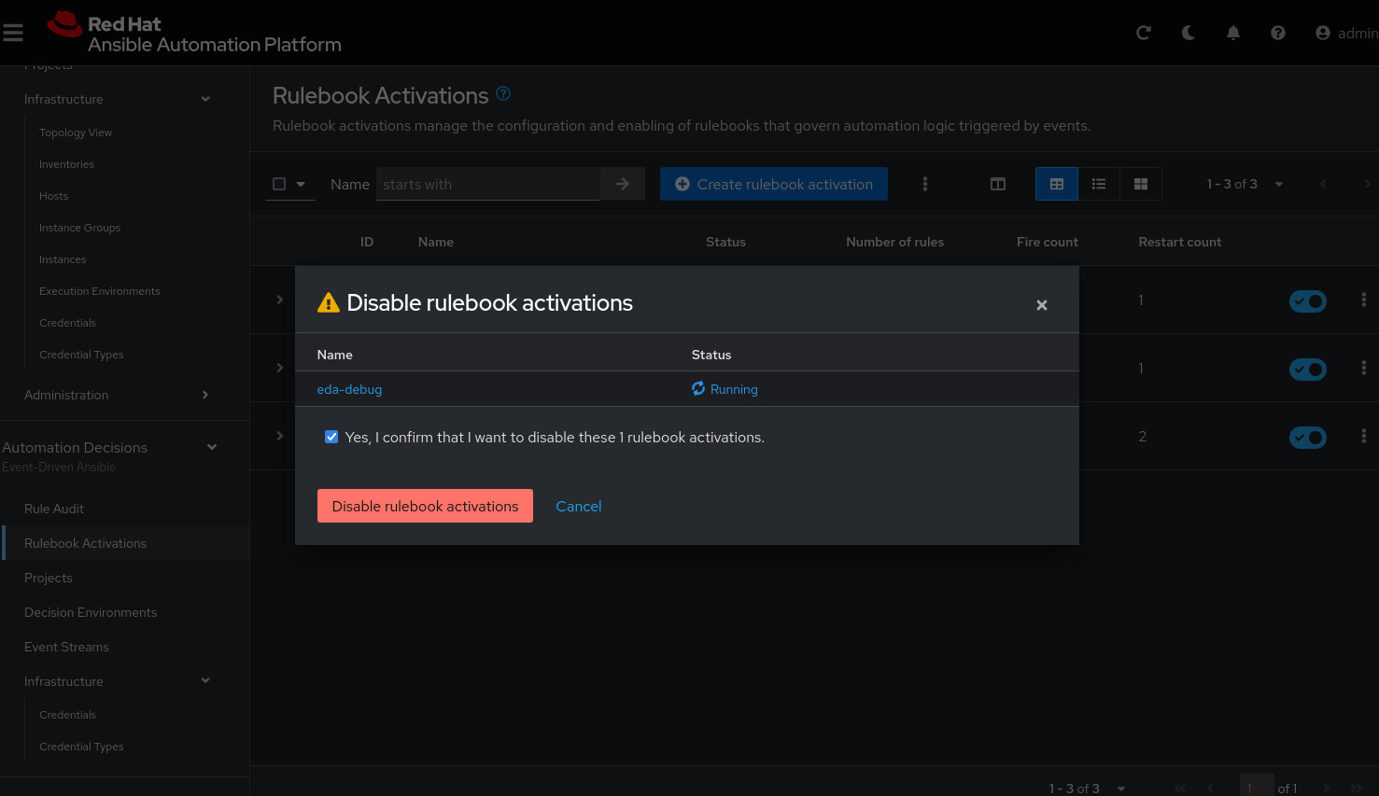Open the hamburger navigation menu
Viewport: 1379px width, 796px height.
[x=13, y=33]
